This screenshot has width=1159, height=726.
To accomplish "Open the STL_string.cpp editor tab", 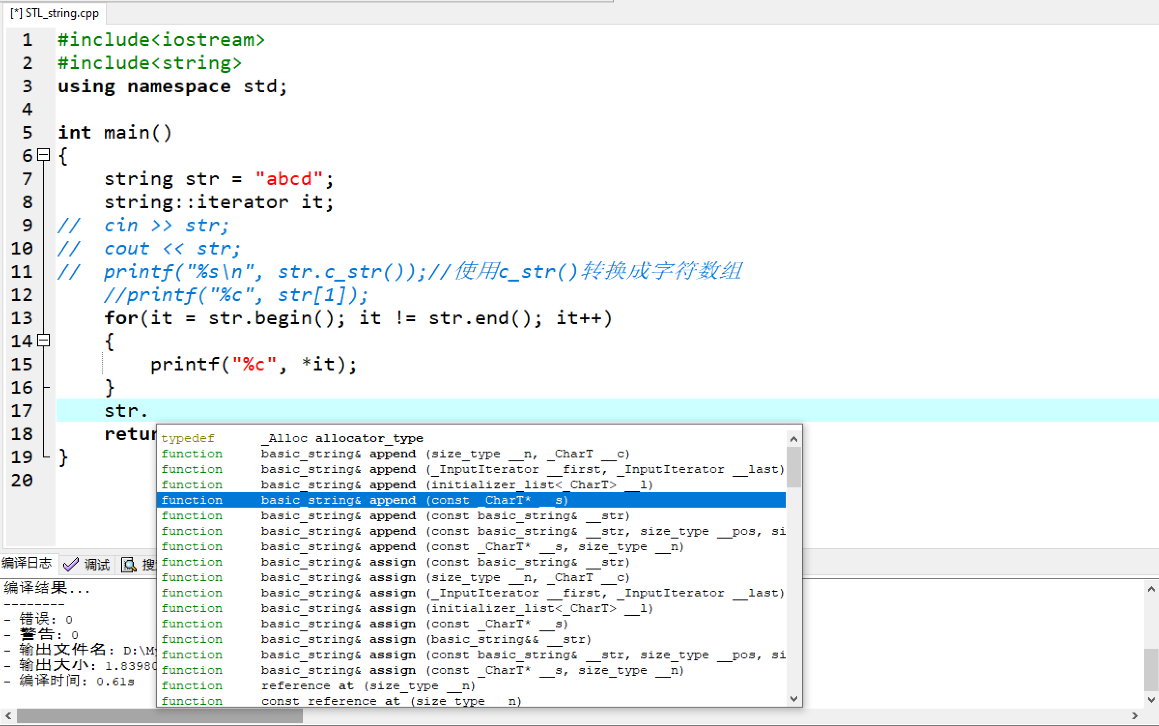I will click(x=55, y=13).
